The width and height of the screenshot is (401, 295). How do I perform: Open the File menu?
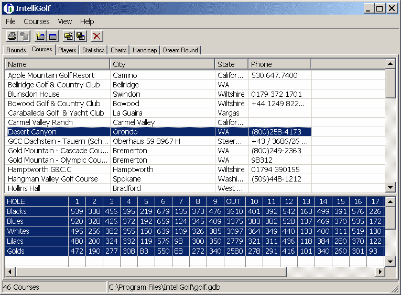tap(10, 21)
